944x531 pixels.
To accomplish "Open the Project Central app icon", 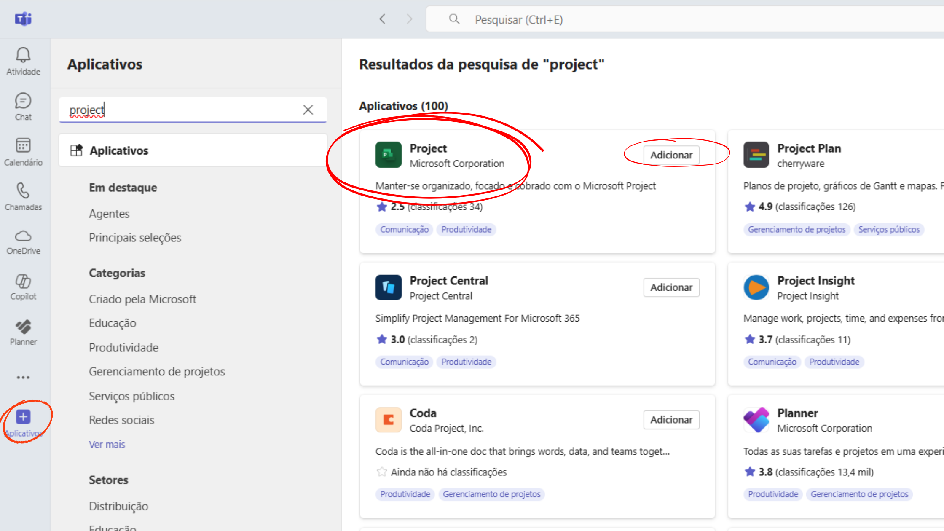I will click(x=388, y=287).
